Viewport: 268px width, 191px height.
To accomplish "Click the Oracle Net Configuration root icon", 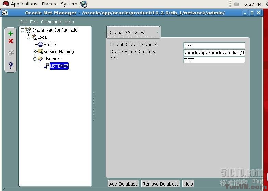I will (x=28, y=30).
